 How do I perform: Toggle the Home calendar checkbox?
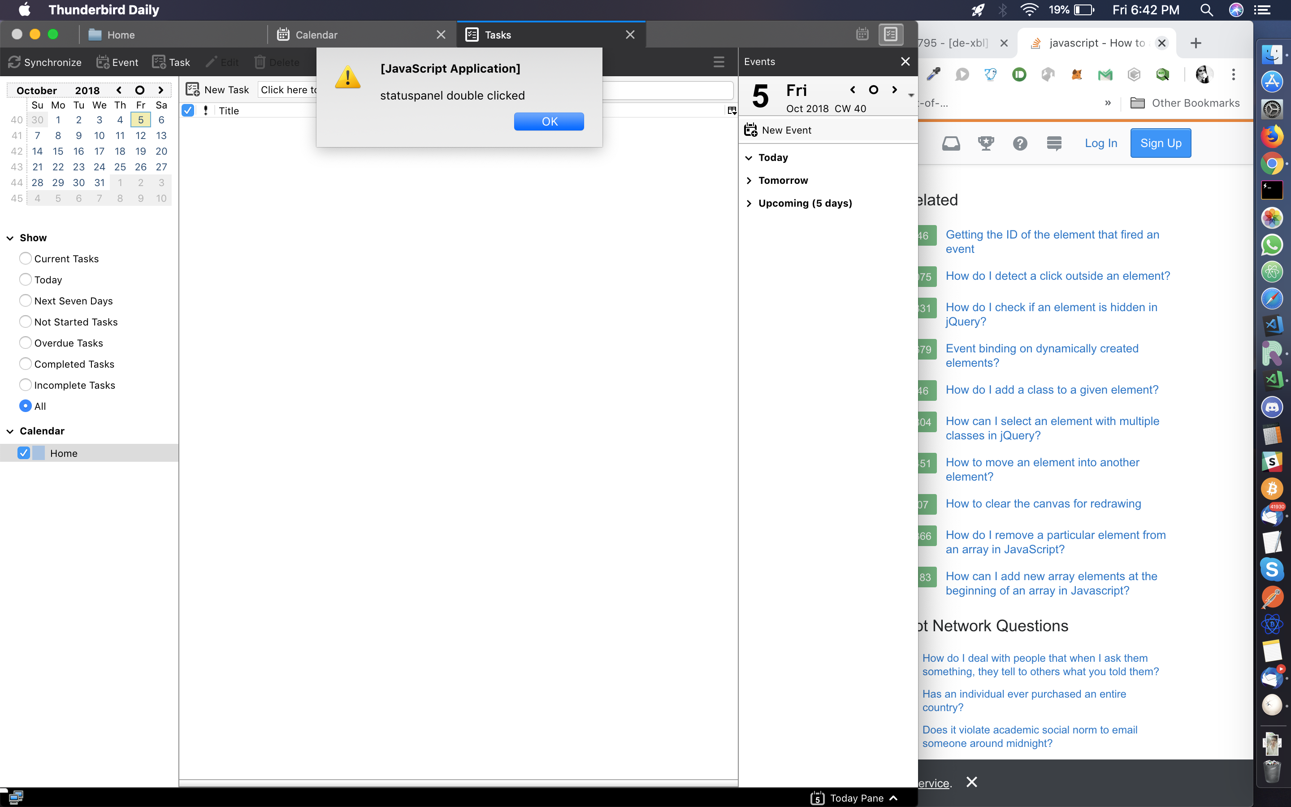click(23, 453)
